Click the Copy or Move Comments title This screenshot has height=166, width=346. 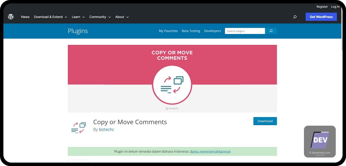coord(130,122)
